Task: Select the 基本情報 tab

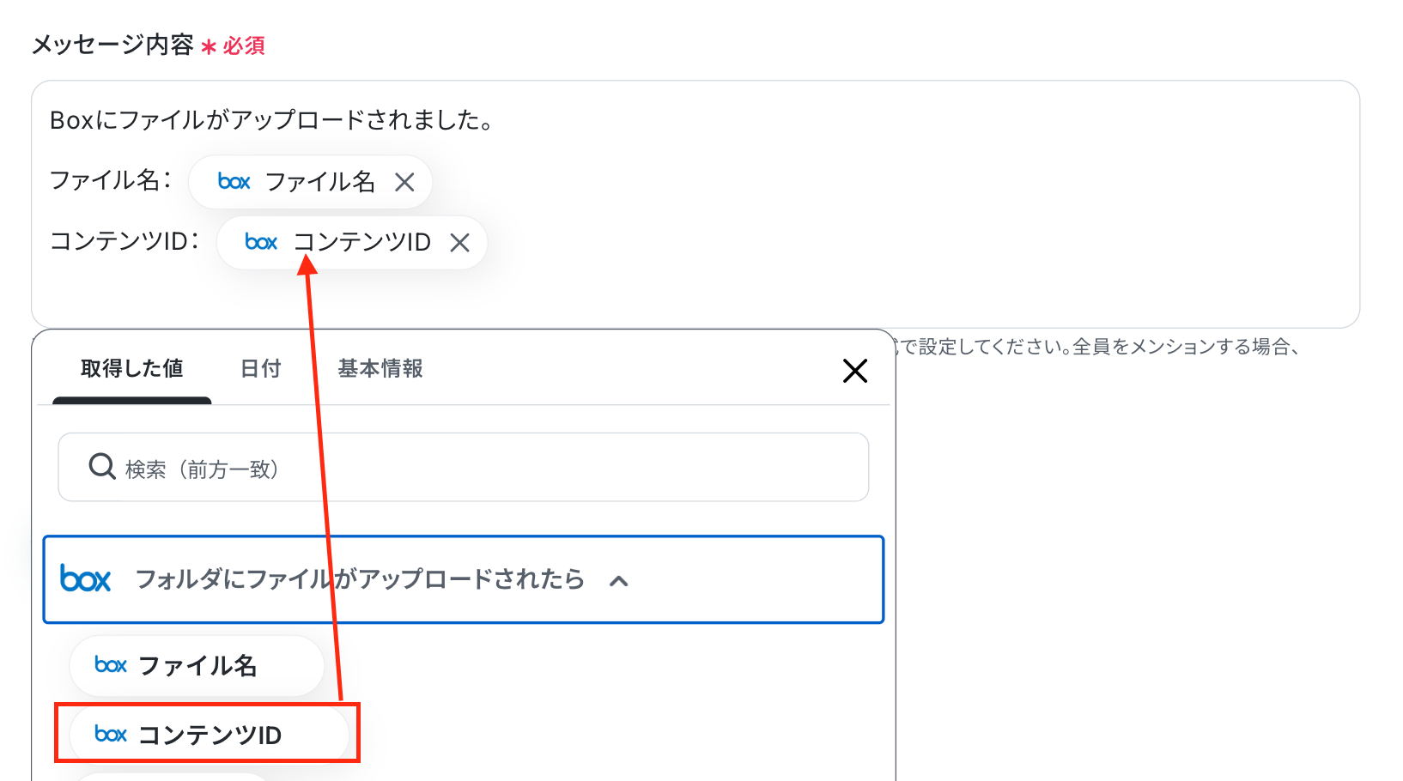Action: click(380, 369)
